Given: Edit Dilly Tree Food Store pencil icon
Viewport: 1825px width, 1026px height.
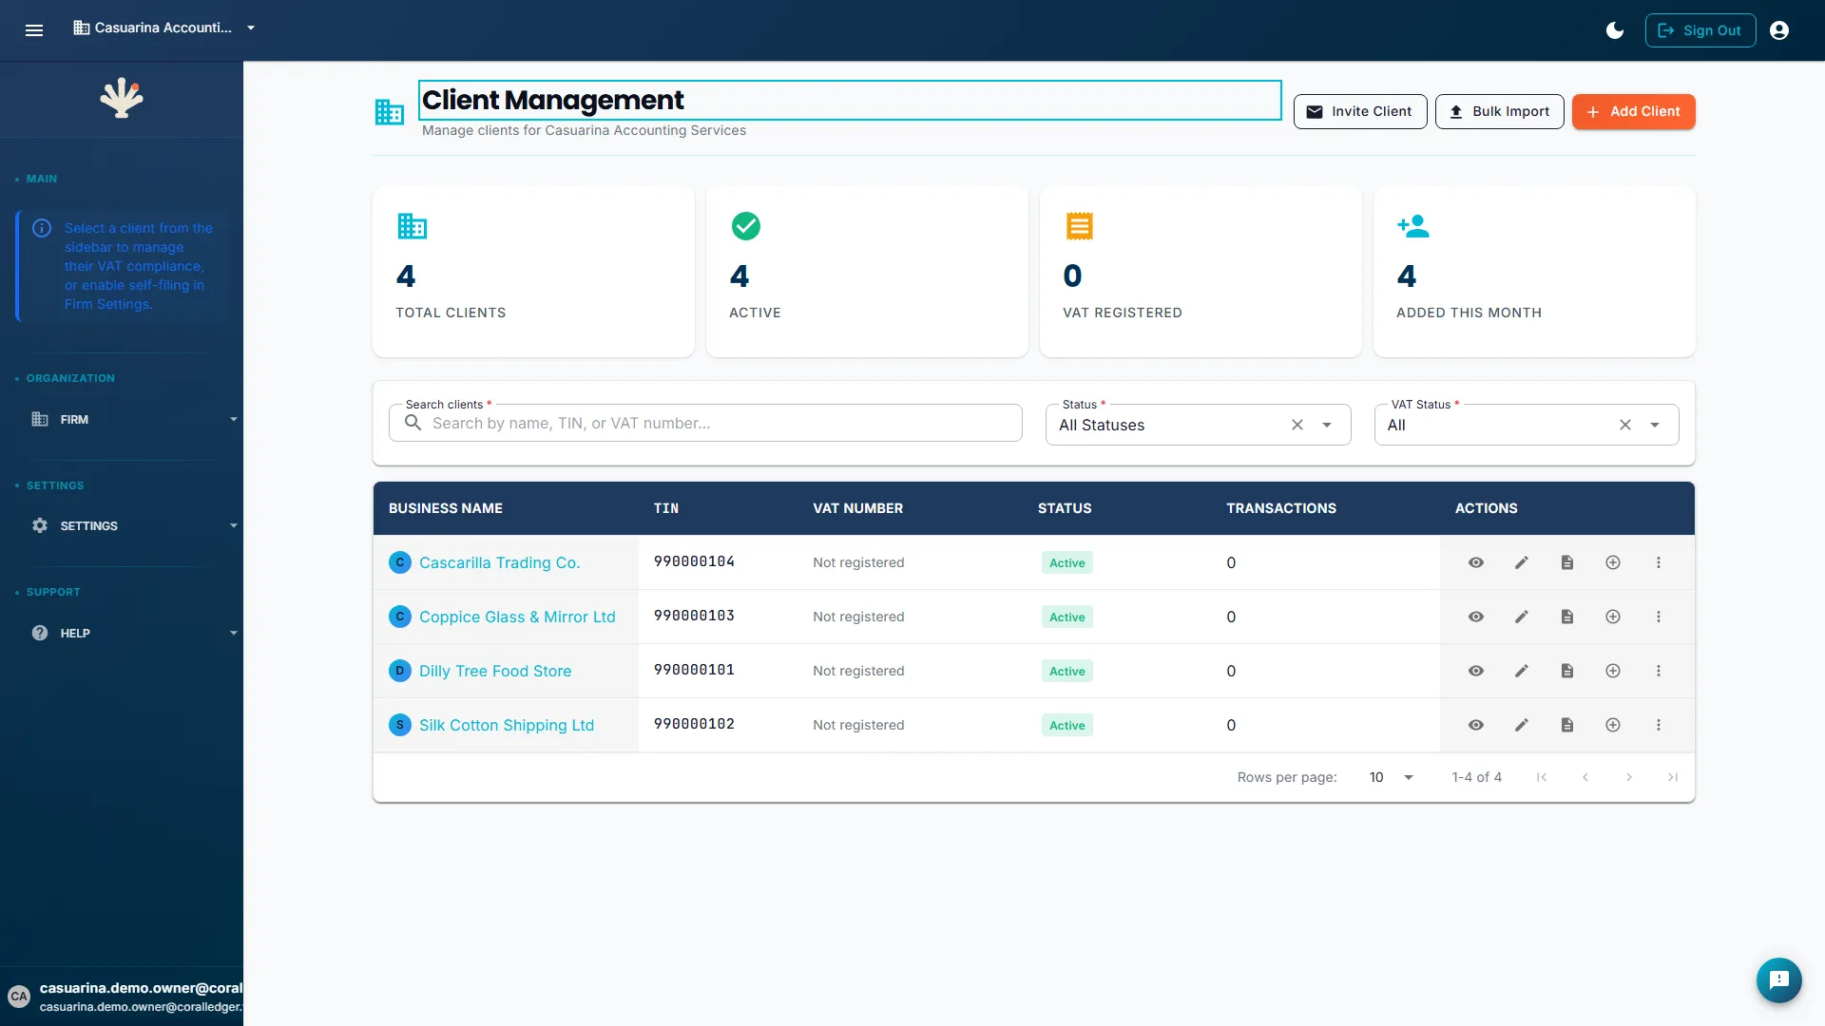Looking at the screenshot, I should click(x=1522, y=671).
